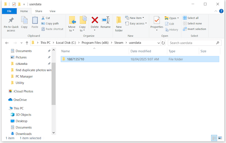Click the Copy icon in Clipboard group

[x=24, y=21]
